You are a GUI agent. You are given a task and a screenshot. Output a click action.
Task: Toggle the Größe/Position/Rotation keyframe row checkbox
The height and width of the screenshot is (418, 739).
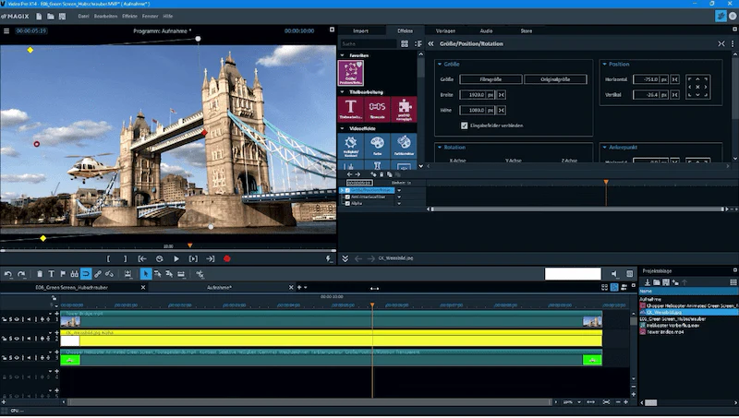(x=348, y=190)
